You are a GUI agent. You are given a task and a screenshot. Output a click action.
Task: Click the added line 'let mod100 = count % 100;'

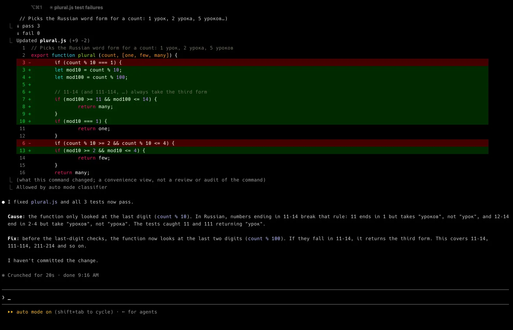click(x=252, y=77)
